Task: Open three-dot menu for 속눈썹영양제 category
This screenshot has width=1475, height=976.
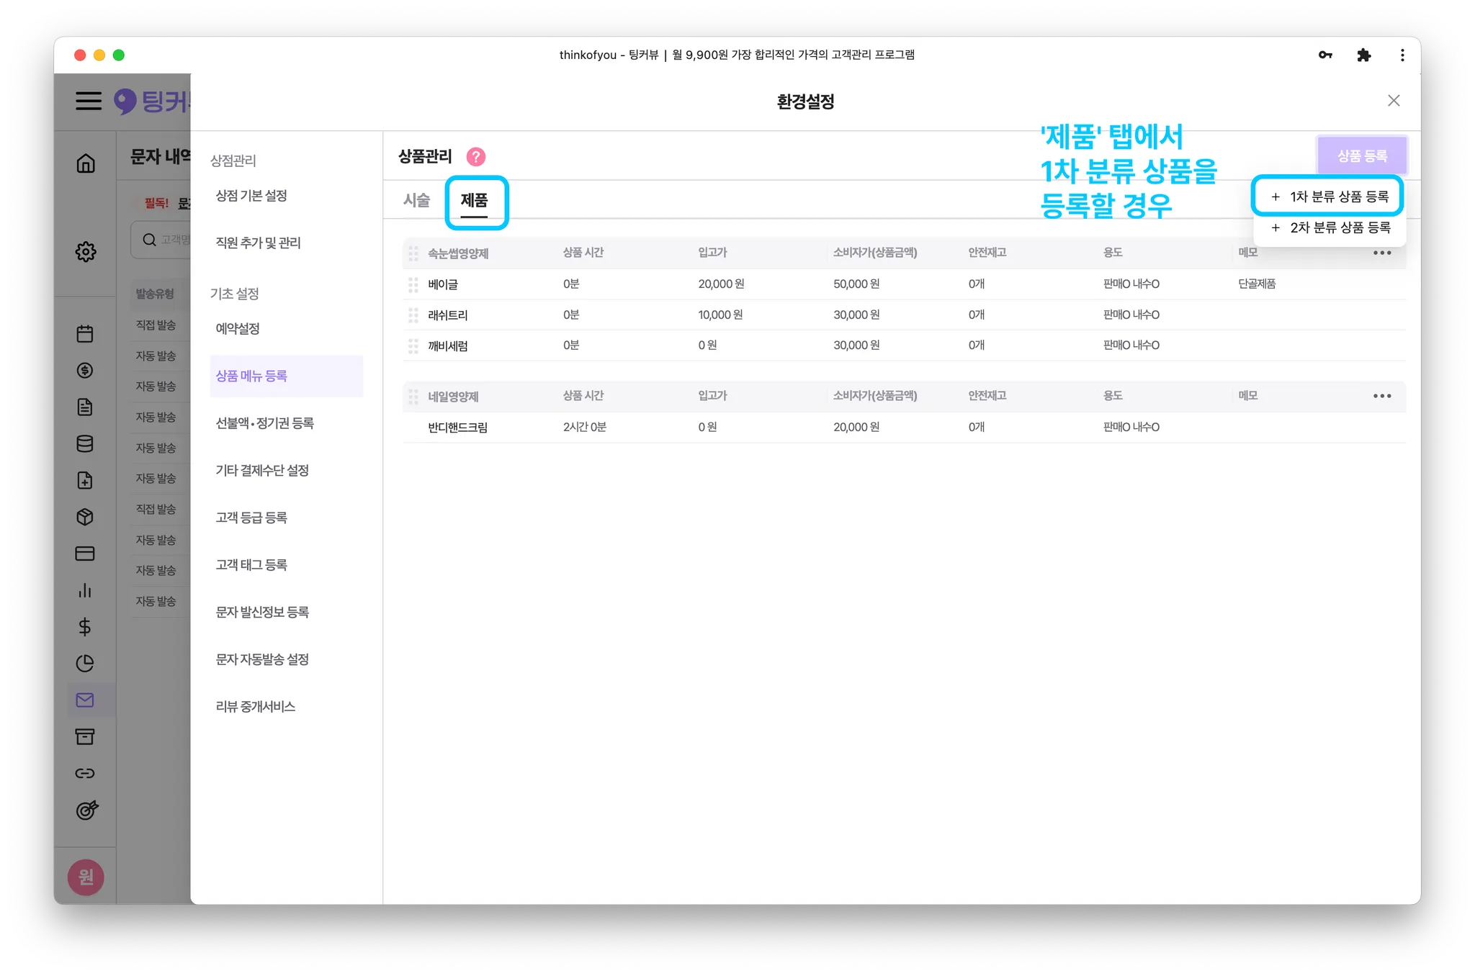Action: [x=1381, y=253]
